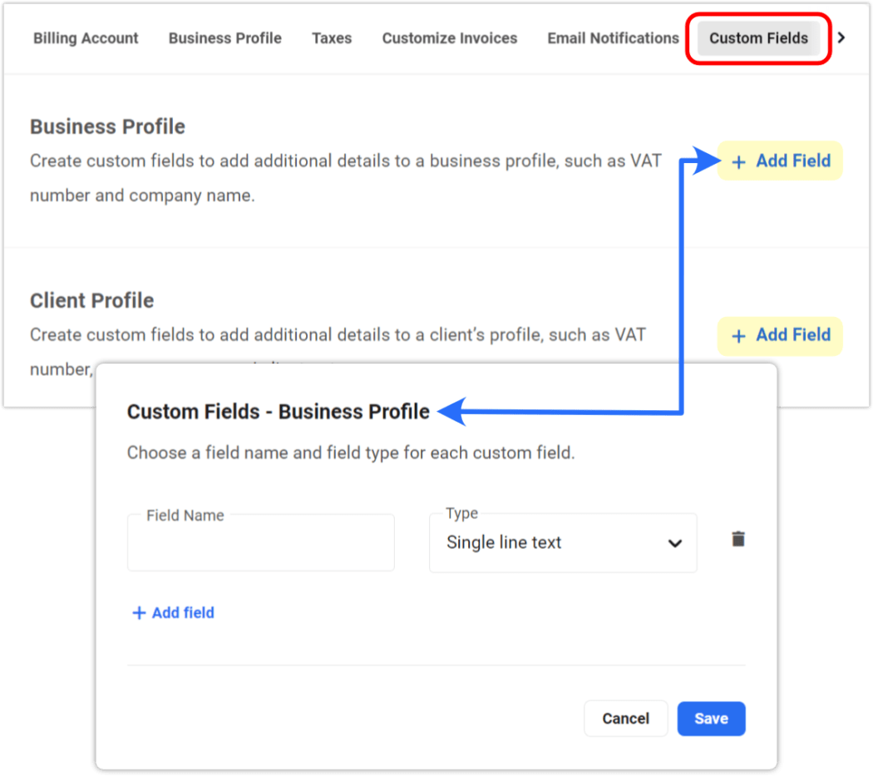The width and height of the screenshot is (873, 777).
Task: Cancel the Custom Fields dialog
Action: click(626, 719)
